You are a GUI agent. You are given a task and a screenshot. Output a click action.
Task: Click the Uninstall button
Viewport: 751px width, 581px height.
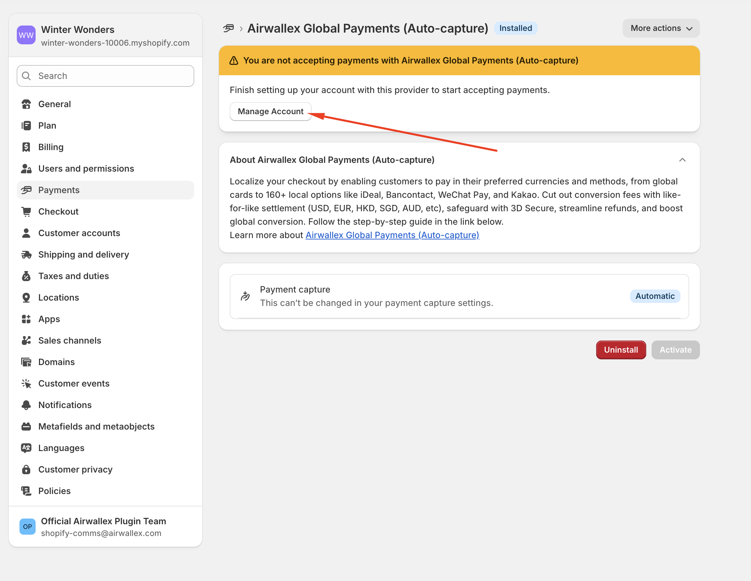(621, 350)
